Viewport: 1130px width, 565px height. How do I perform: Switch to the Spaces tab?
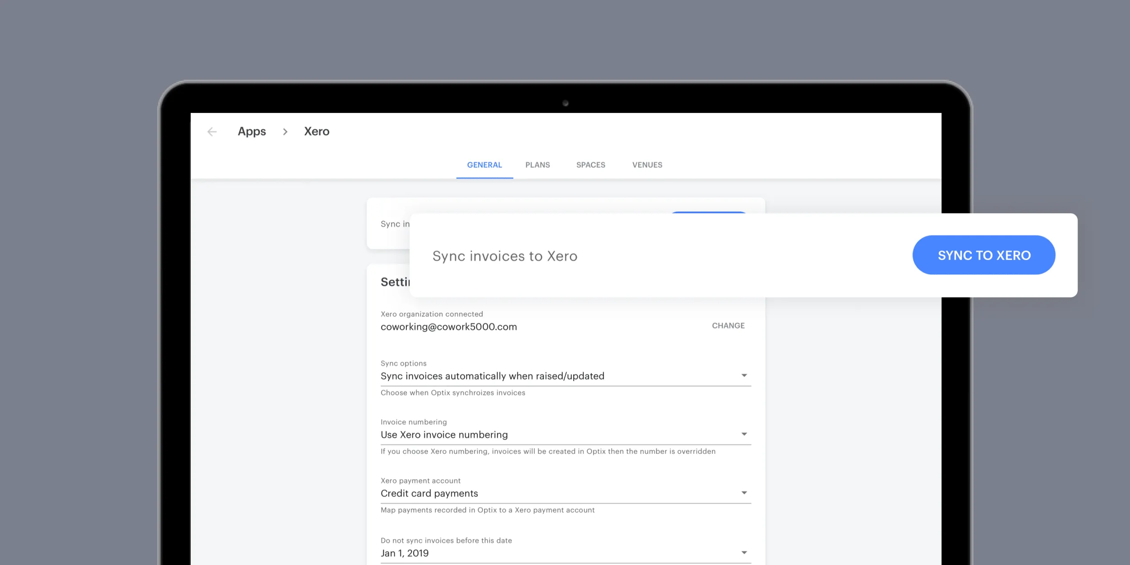(x=591, y=165)
